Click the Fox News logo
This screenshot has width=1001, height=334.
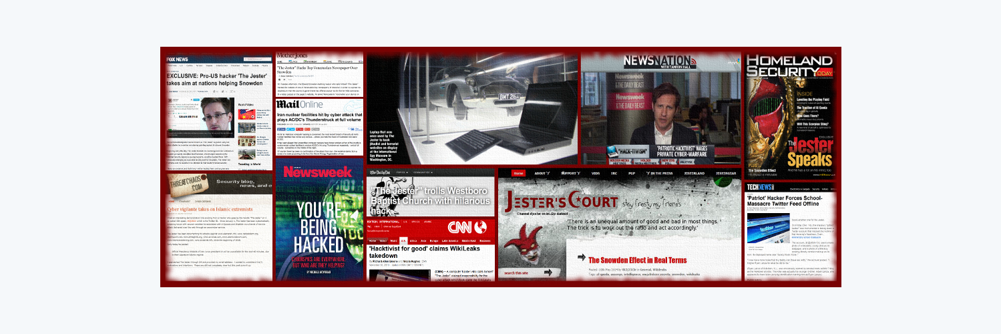click(x=178, y=59)
